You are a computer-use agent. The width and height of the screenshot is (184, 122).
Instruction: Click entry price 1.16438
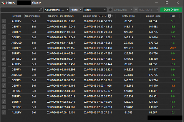tap(128, 59)
